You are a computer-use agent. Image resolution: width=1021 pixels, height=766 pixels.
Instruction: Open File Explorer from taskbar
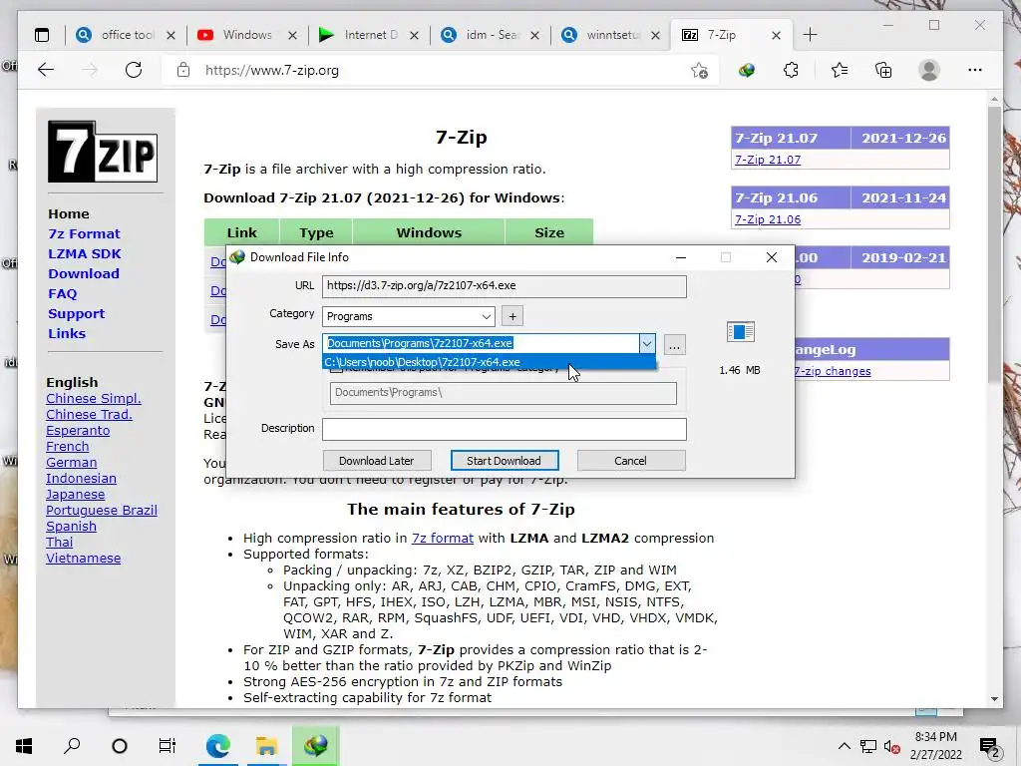coord(266,746)
